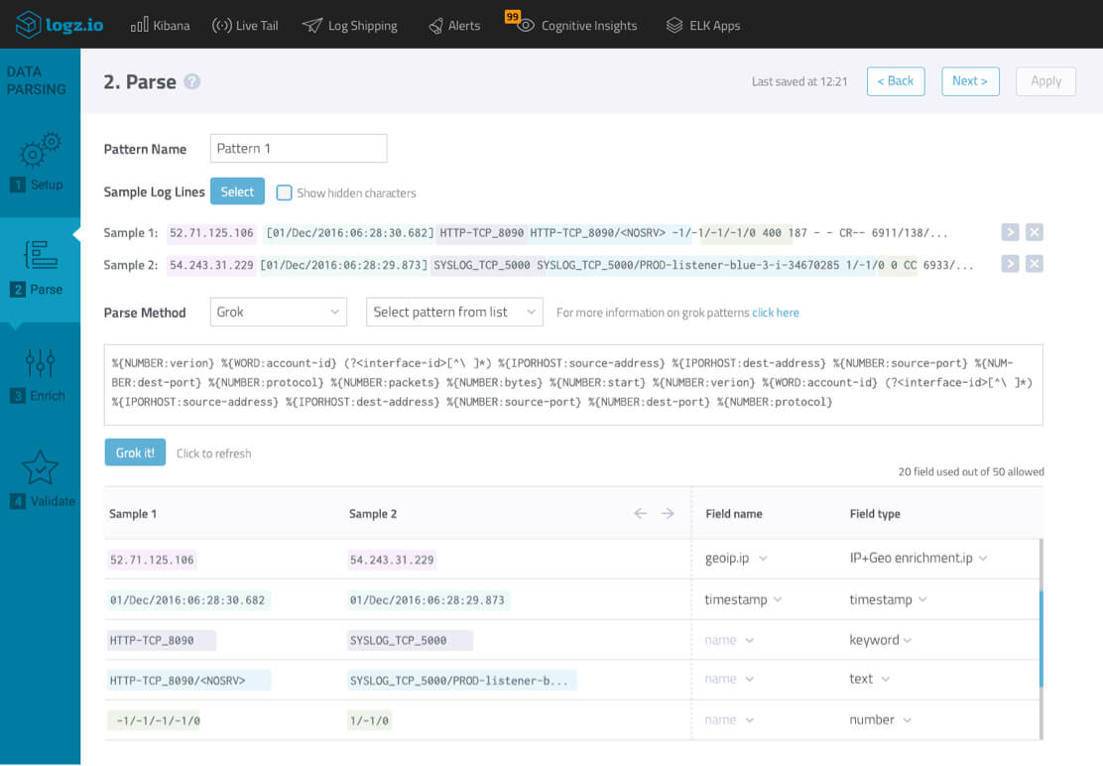Screen dimensions: 1103x766
Task: Open the geoip.ip field name dropdown
Action: [x=736, y=559]
